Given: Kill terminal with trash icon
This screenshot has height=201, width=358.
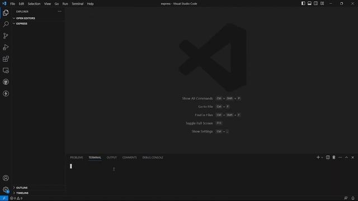Looking at the screenshot, I should click(334, 157).
